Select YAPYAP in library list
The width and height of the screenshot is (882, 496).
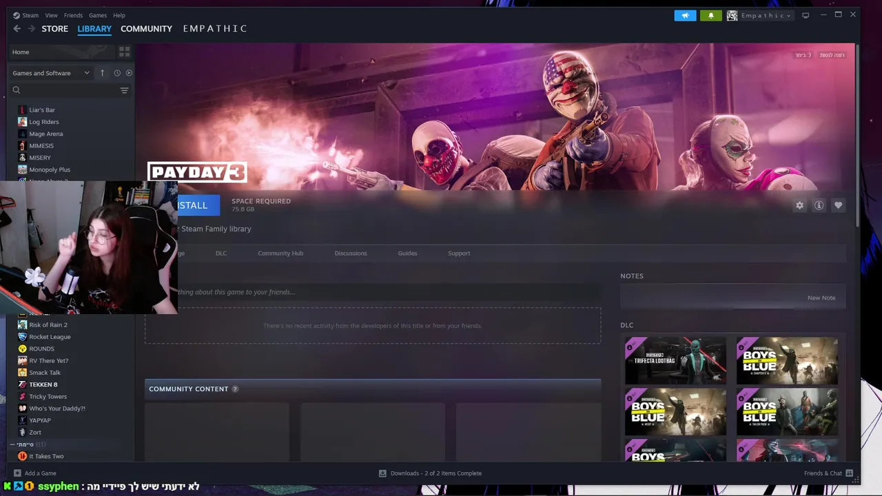[40, 420]
